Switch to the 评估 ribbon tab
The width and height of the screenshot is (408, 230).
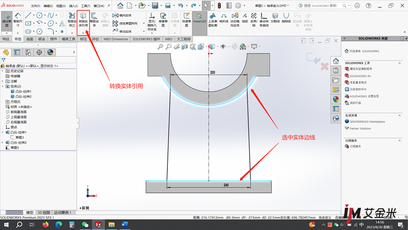click(95, 39)
